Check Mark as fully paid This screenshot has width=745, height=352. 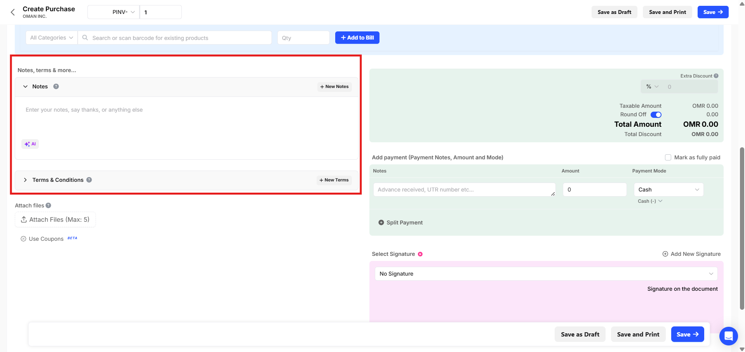tap(668, 157)
